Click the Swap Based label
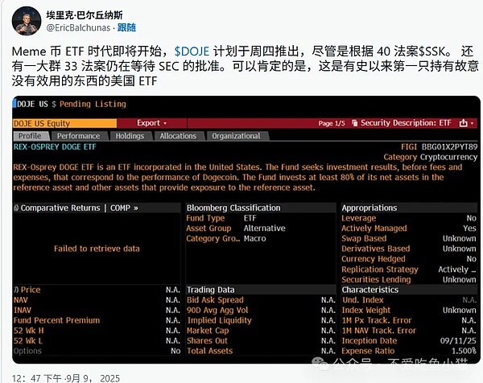This screenshot has width=483, height=383. (x=364, y=239)
